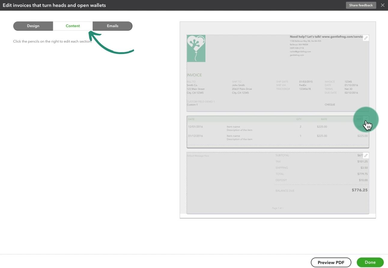Select the bill-to name 'Smith Co.'
This screenshot has width=388, height=268.
click(192, 85)
